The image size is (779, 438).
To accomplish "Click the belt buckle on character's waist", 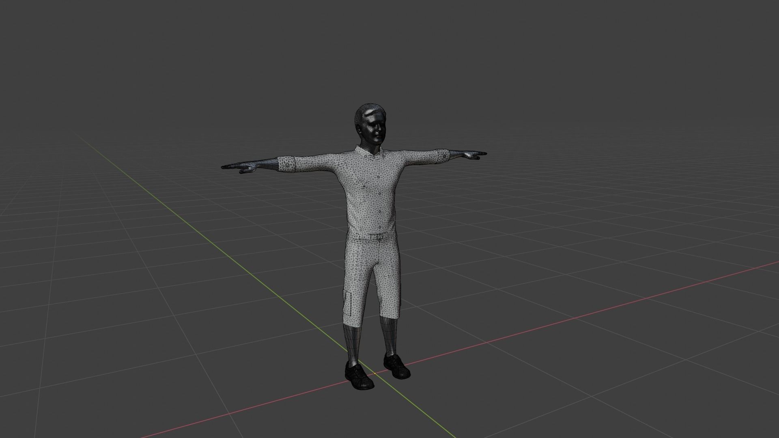I will tap(379, 236).
